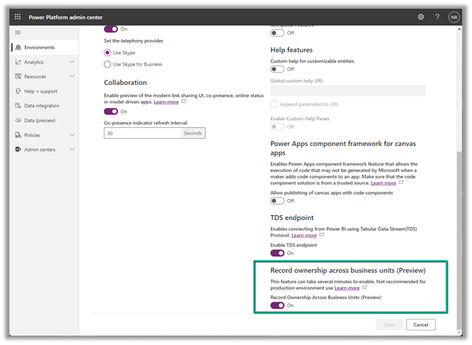
Task: Expand the Admin centers chevron
Action: point(72,150)
